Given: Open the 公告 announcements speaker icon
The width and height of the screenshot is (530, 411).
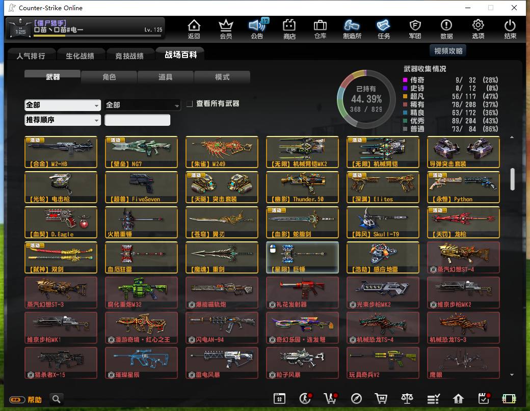Looking at the screenshot, I should pyautogui.click(x=257, y=29).
